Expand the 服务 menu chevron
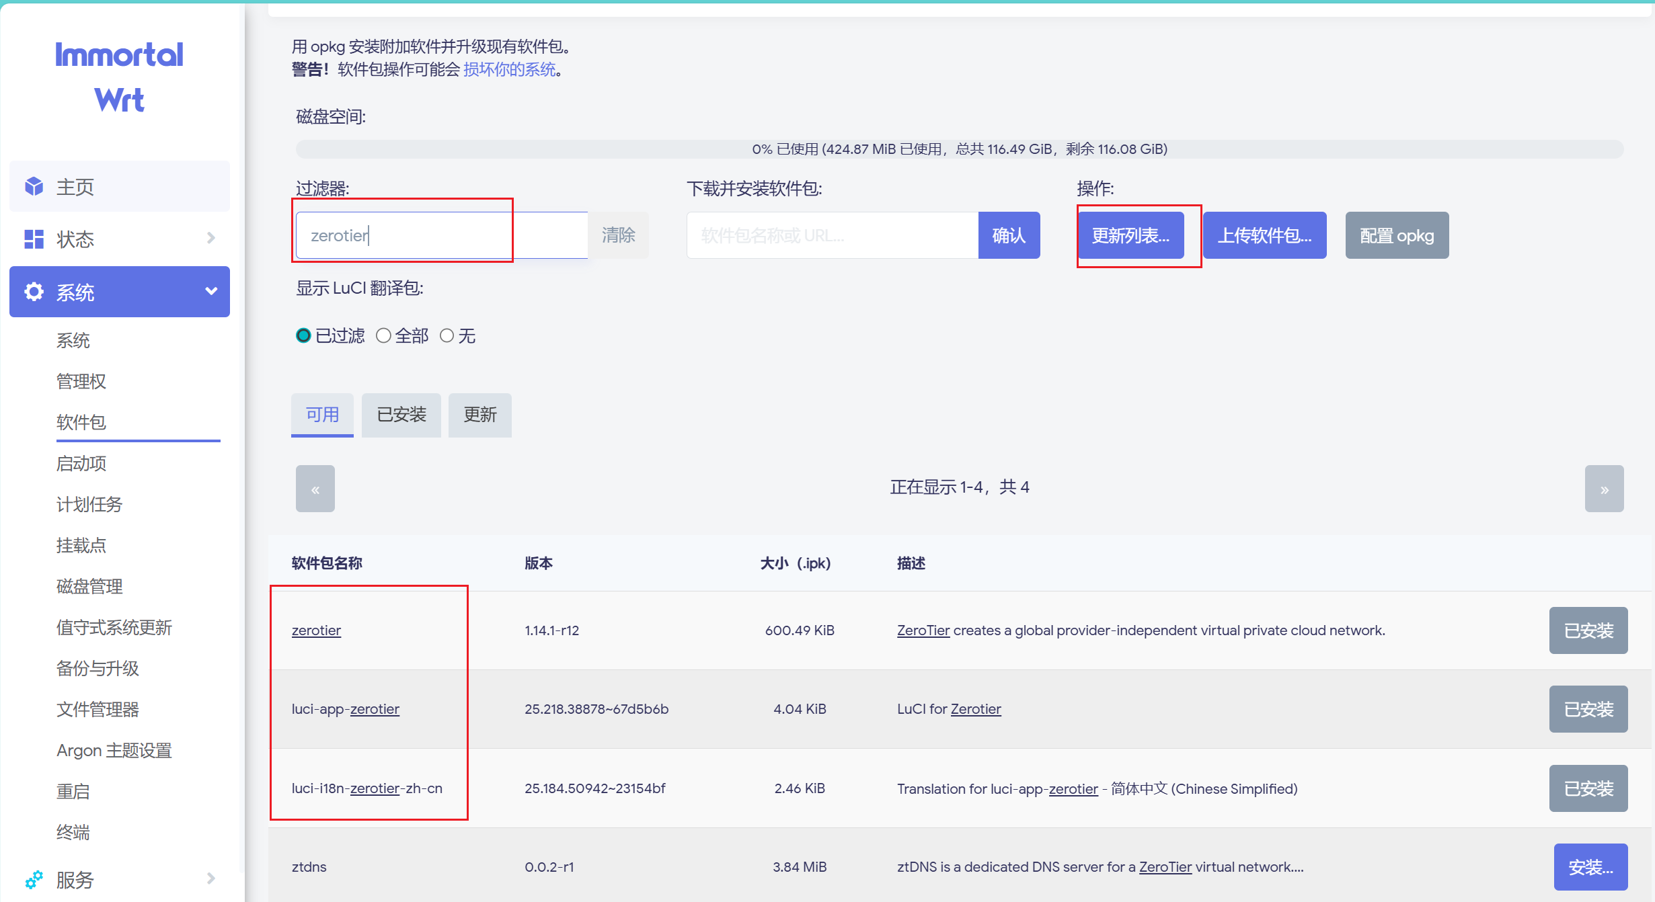Screen dimensions: 1655x902 click(210, 878)
